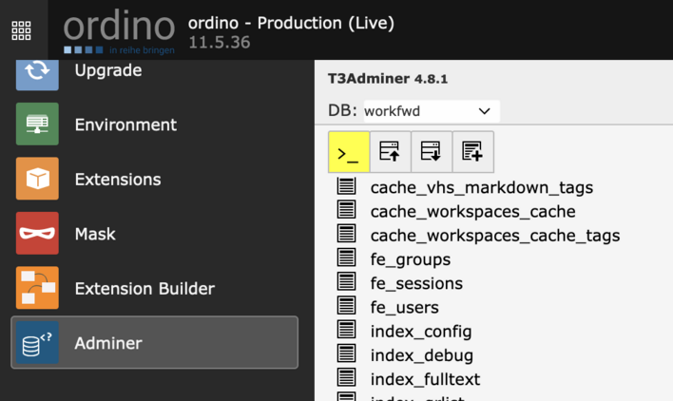Click the Create table icon

(x=472, y=152)
